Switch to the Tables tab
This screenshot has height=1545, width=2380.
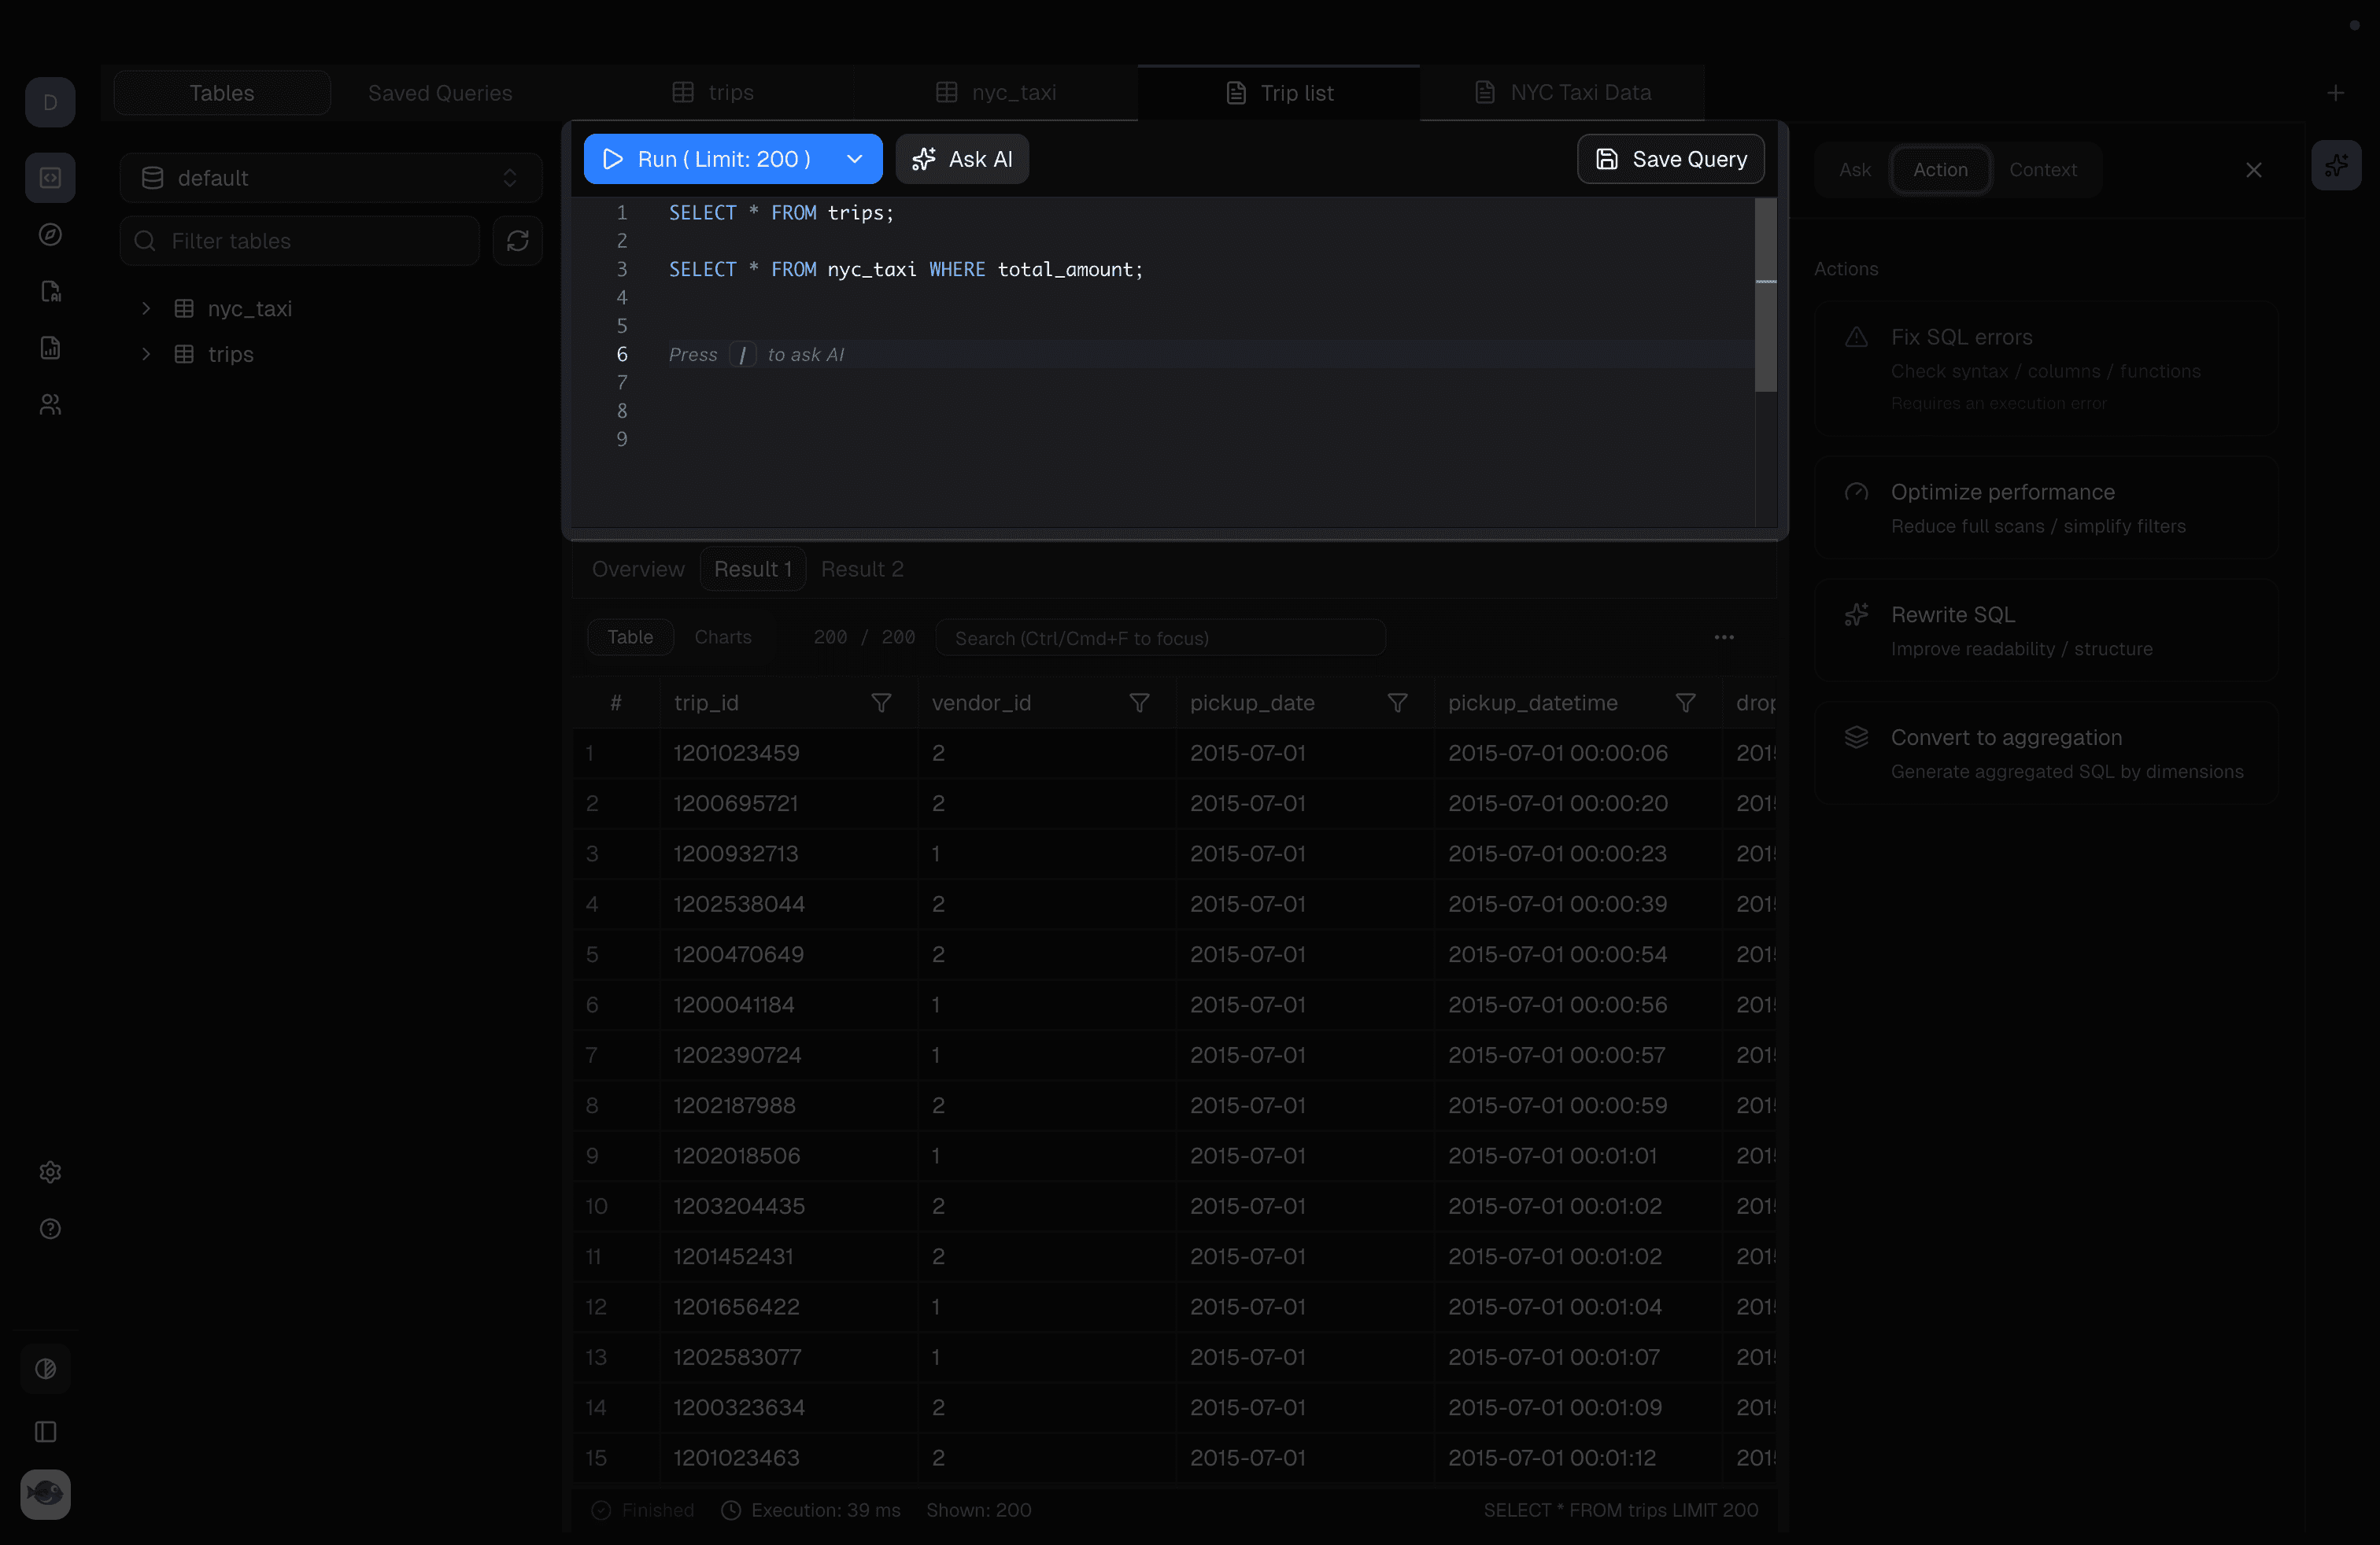point(222,93)
